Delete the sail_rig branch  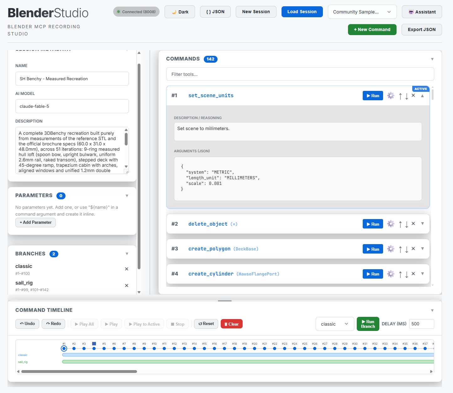click(127, 286)
